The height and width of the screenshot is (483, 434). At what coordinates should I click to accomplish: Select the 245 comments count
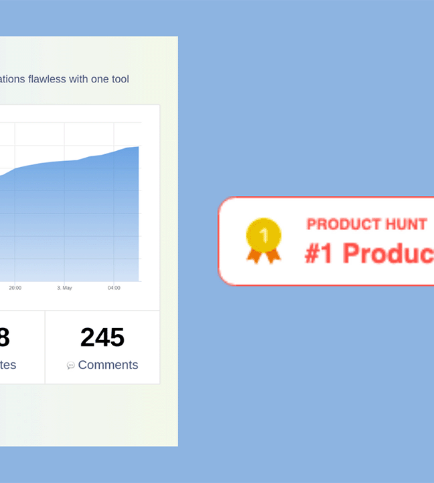tap(102, 337)
